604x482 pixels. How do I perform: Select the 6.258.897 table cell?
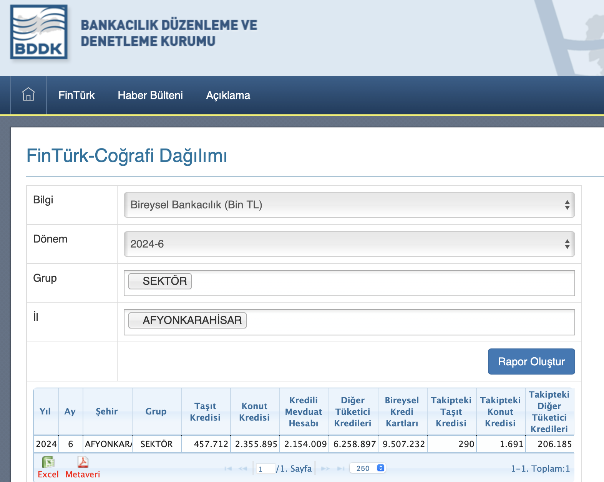[353, 444]
